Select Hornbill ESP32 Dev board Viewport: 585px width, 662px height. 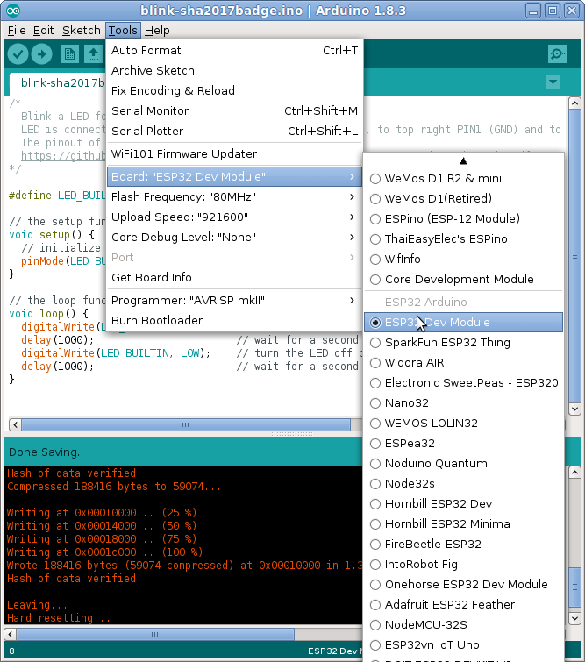point(463,504)
